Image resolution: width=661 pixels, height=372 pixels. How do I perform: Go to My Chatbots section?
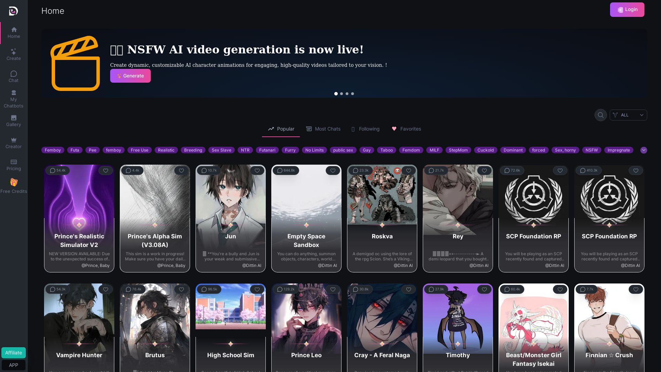13,99
